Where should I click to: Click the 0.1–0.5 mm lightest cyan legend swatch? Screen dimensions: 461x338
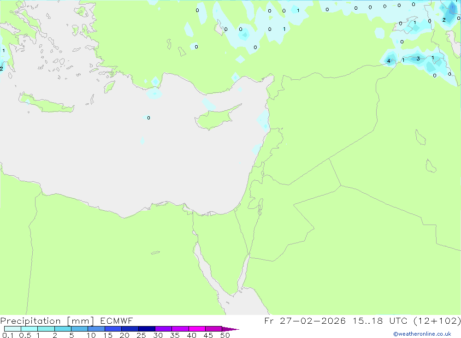click(12, 329)
